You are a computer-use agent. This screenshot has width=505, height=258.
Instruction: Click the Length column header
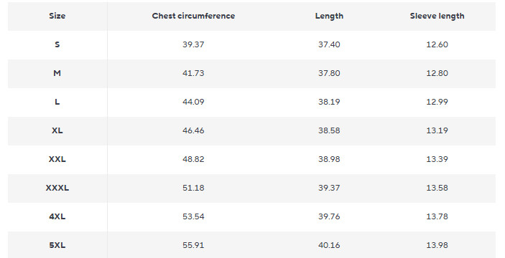tap(329, 16)
